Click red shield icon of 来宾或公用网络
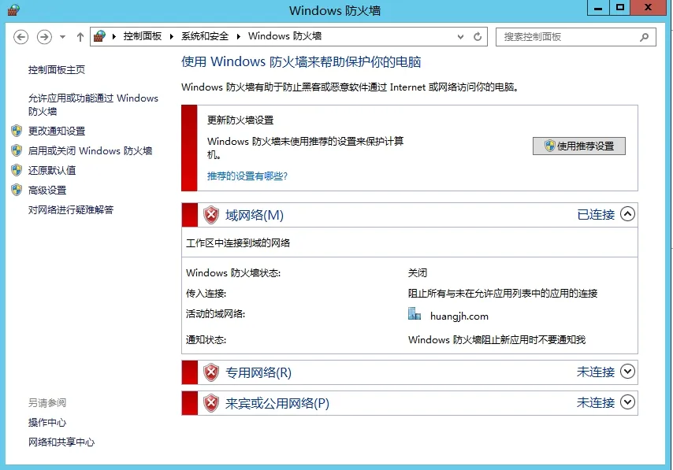Screen dimensions: 673x470 [x=210, y=403]
